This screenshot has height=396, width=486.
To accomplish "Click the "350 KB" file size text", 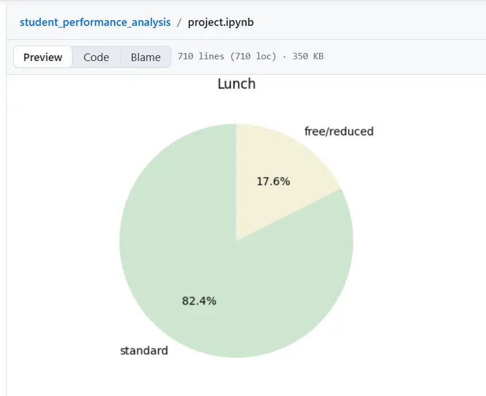I will 308,57.
